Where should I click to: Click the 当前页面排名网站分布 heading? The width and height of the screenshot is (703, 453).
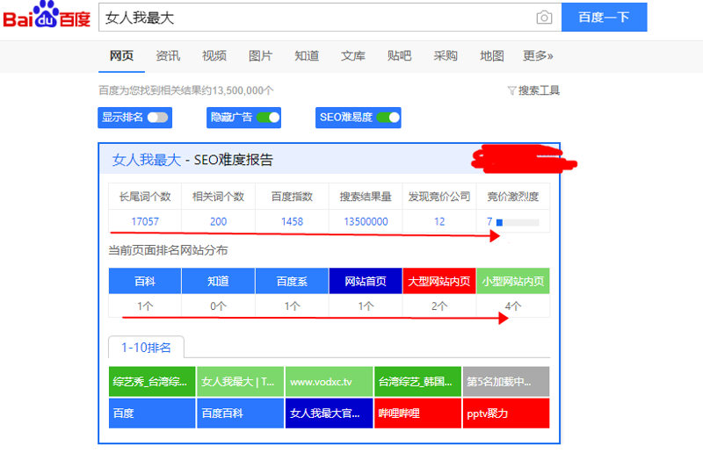168,250
